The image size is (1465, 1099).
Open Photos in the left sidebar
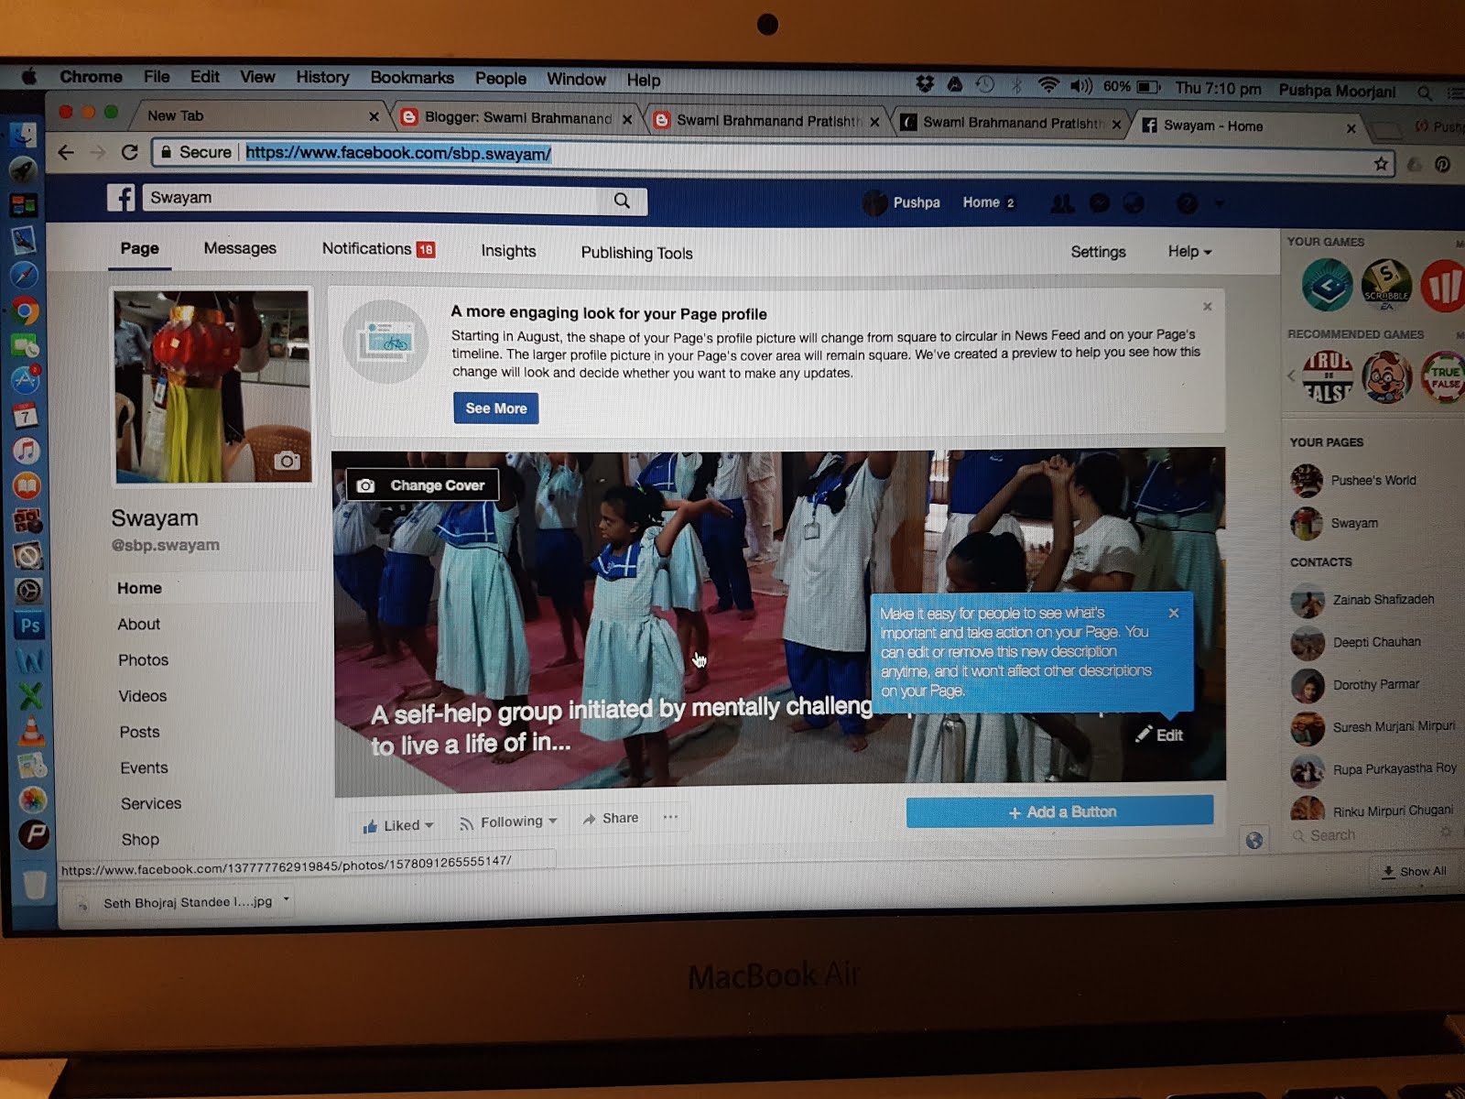click(143, 659)
